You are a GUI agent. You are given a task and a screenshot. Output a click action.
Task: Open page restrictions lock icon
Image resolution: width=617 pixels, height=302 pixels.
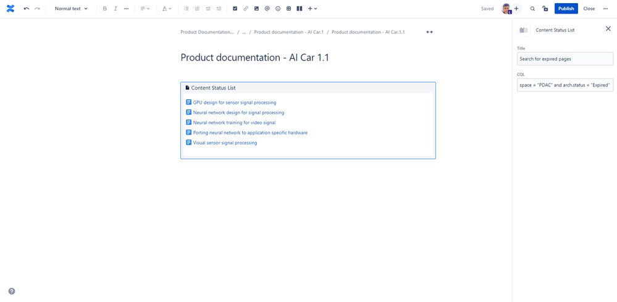tap(545, 9)
